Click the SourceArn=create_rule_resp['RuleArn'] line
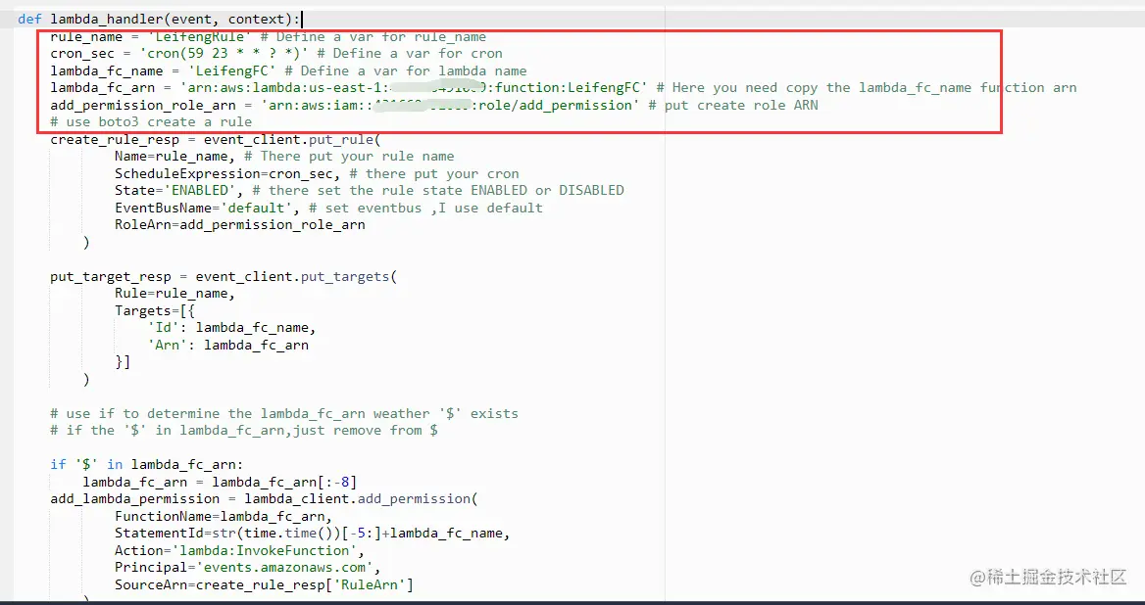This screenshot has width=1145, height=605. [x=264, y=584]
